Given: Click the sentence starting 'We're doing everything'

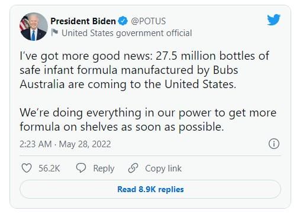Looking at the screenshot, I should click(148, 120).
